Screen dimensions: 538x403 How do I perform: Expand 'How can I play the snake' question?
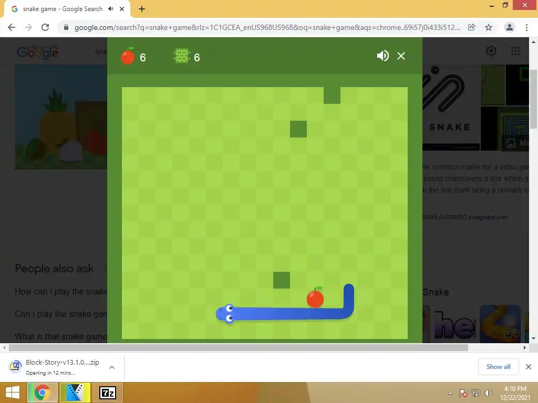[61, 292]
